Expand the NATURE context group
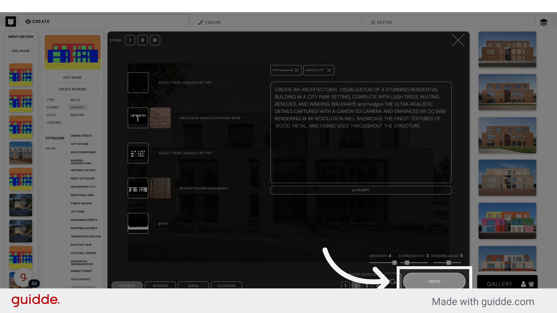557x313 pixels. [50, 148]
